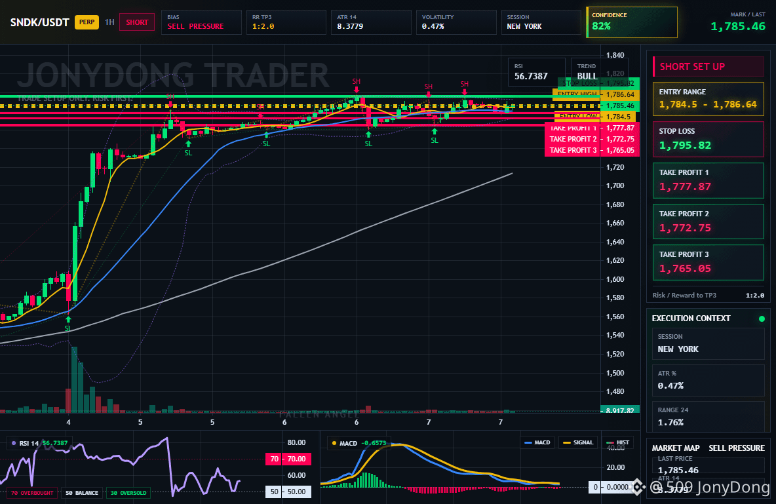Click the SESSION New York header card
The height and width of the screenshot is (504, 776).
click(x=541, y=22)
